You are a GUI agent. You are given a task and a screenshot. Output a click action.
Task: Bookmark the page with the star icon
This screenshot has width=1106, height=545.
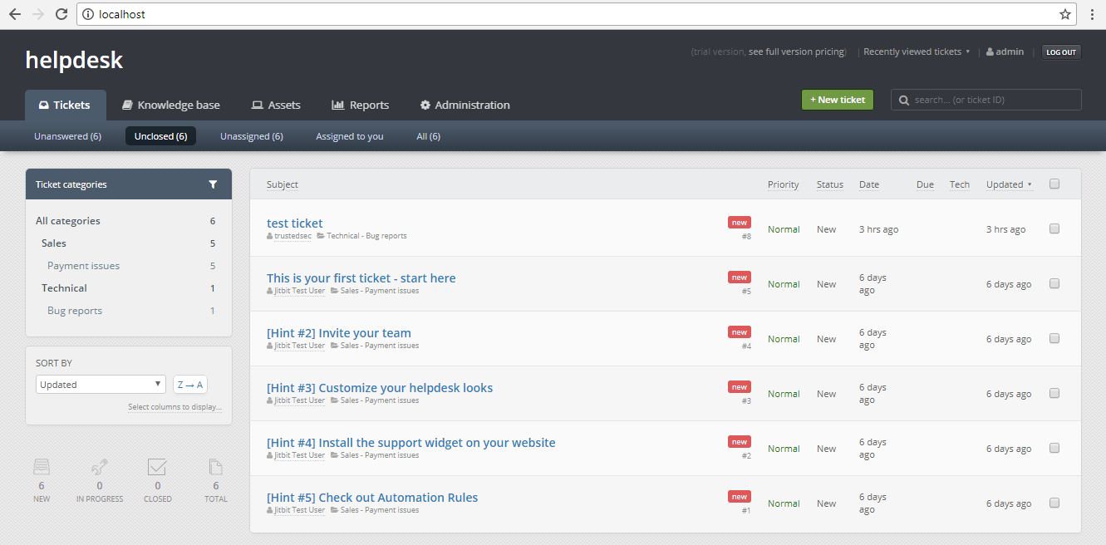(1065, 14)
